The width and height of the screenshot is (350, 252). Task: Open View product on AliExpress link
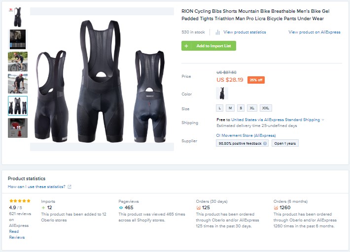(x=315, y=32)
